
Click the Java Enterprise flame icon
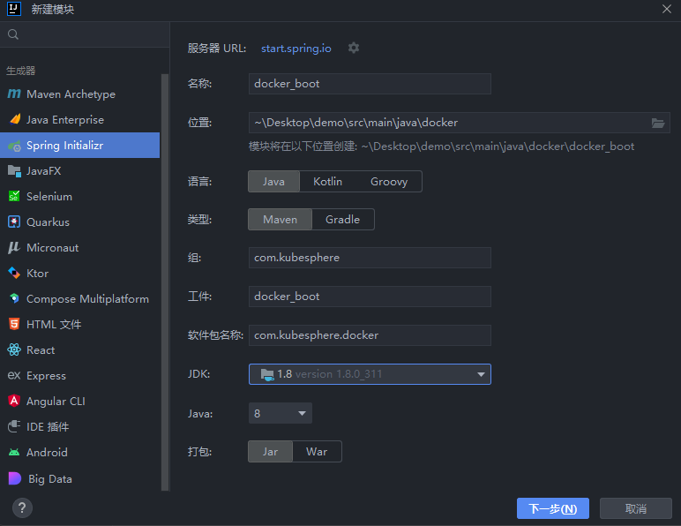[15, 119]
